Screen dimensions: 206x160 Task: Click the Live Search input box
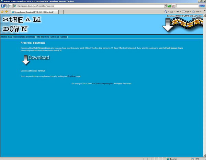tap(187, 6)
